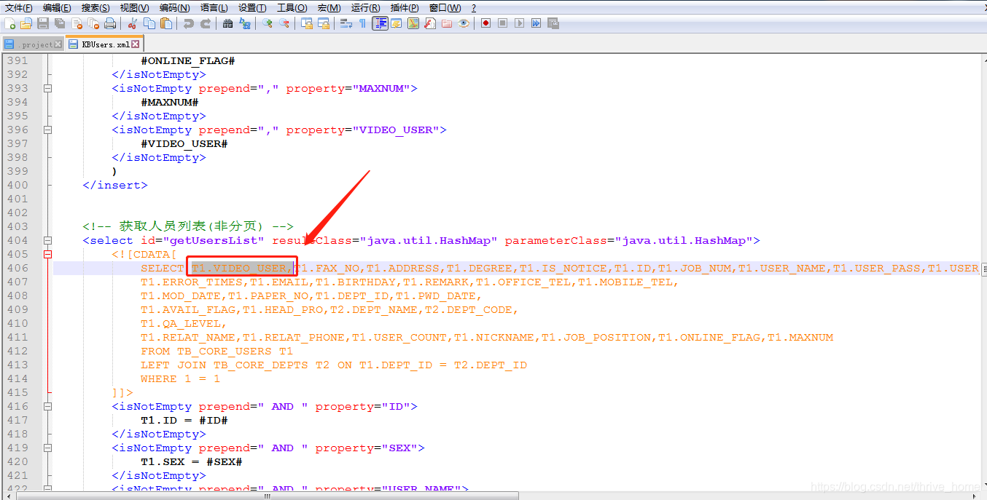The image size is (987, 500).
Task: Save the recorded macro icon
Action: [x=553, y=23]
